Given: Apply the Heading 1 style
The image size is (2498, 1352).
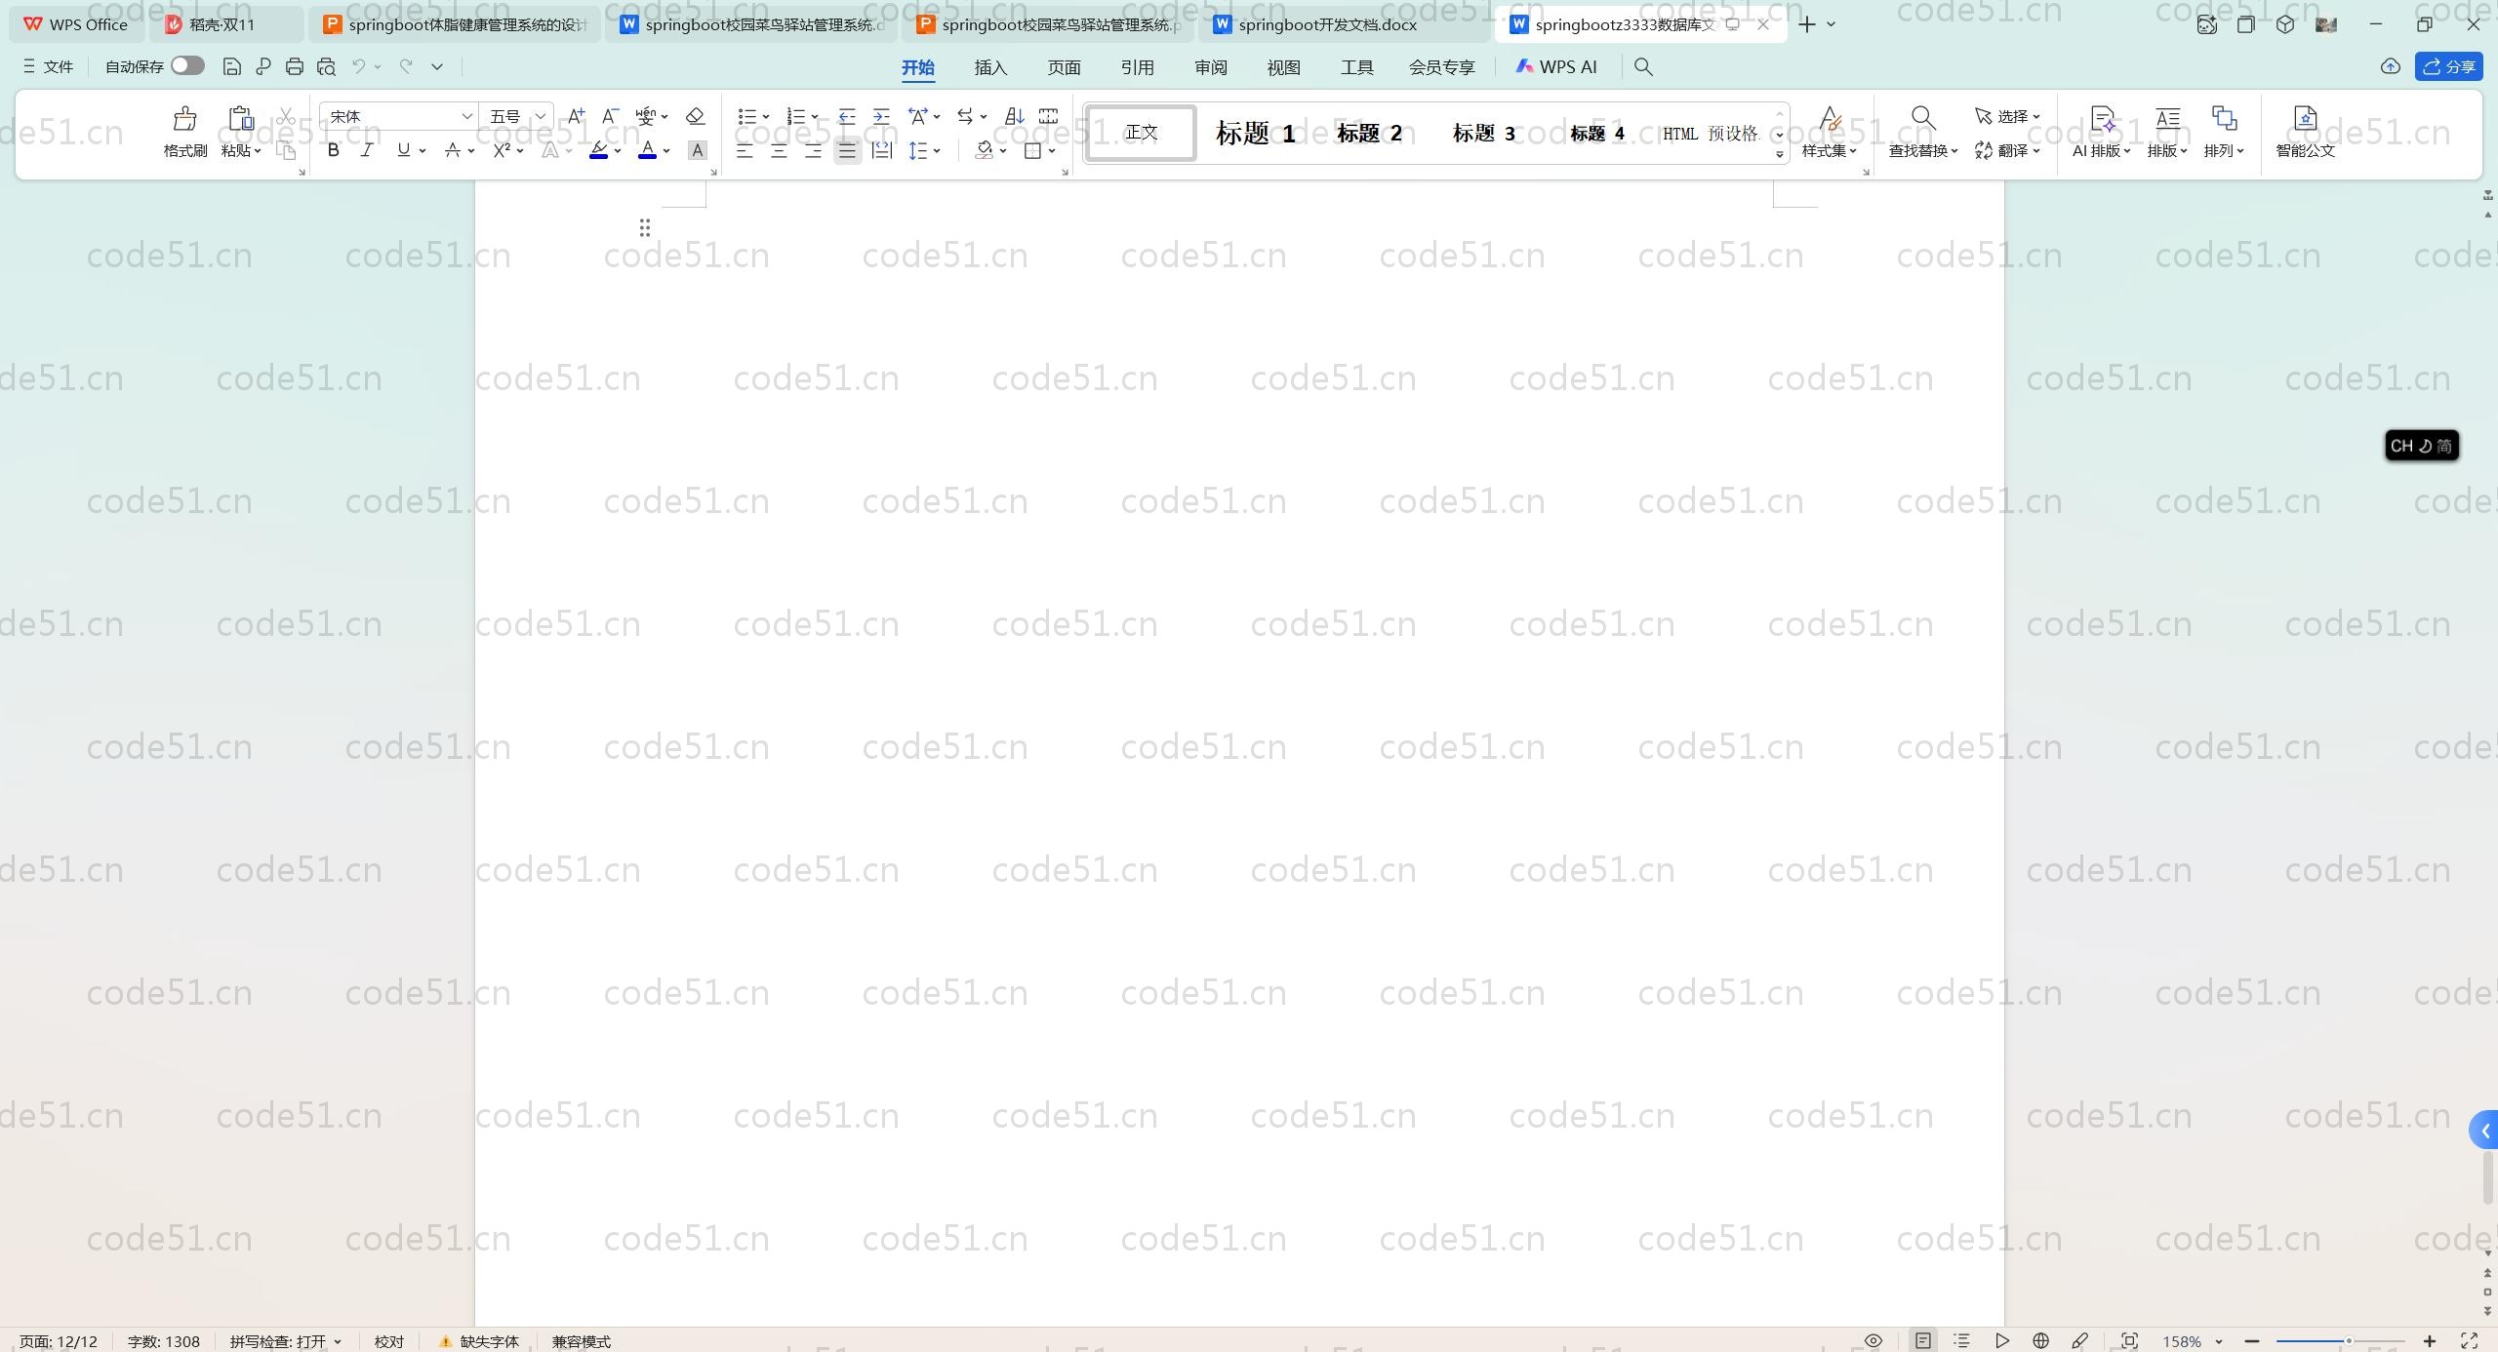Looking at the screenshot, I should [x=1255, y=134].
